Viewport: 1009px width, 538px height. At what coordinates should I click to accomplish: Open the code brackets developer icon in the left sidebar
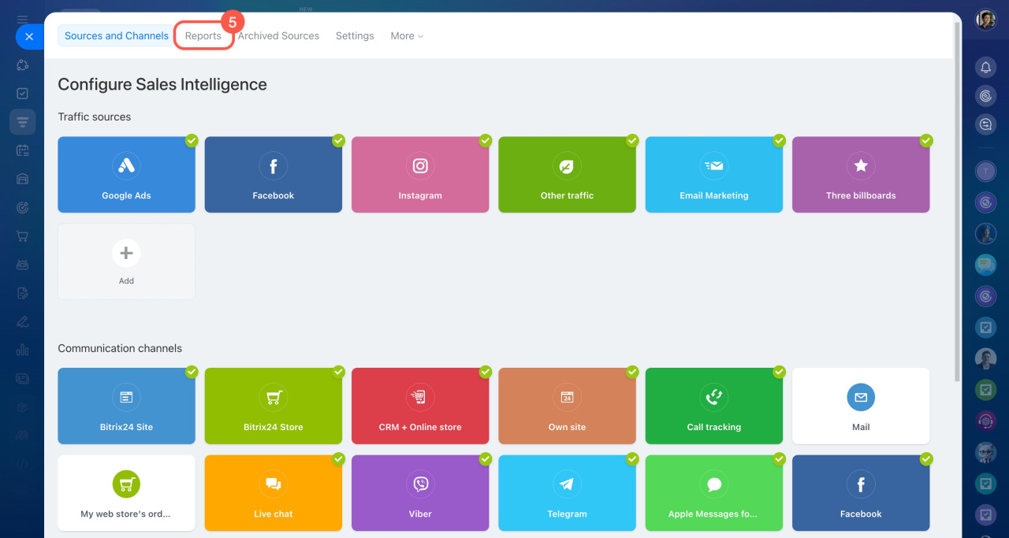[22, 464]
